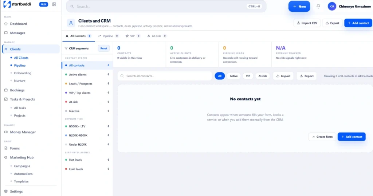This screenshot has height=196, width=373.
Task: Collapse the sidebar using panel icon
Action: coord(54,4)
